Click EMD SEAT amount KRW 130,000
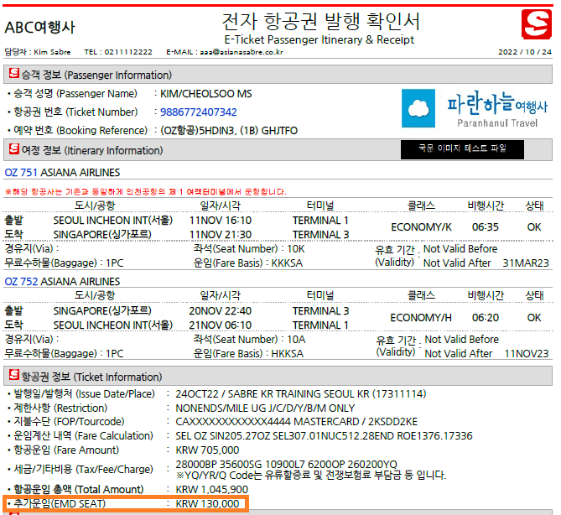 (207, 504)
